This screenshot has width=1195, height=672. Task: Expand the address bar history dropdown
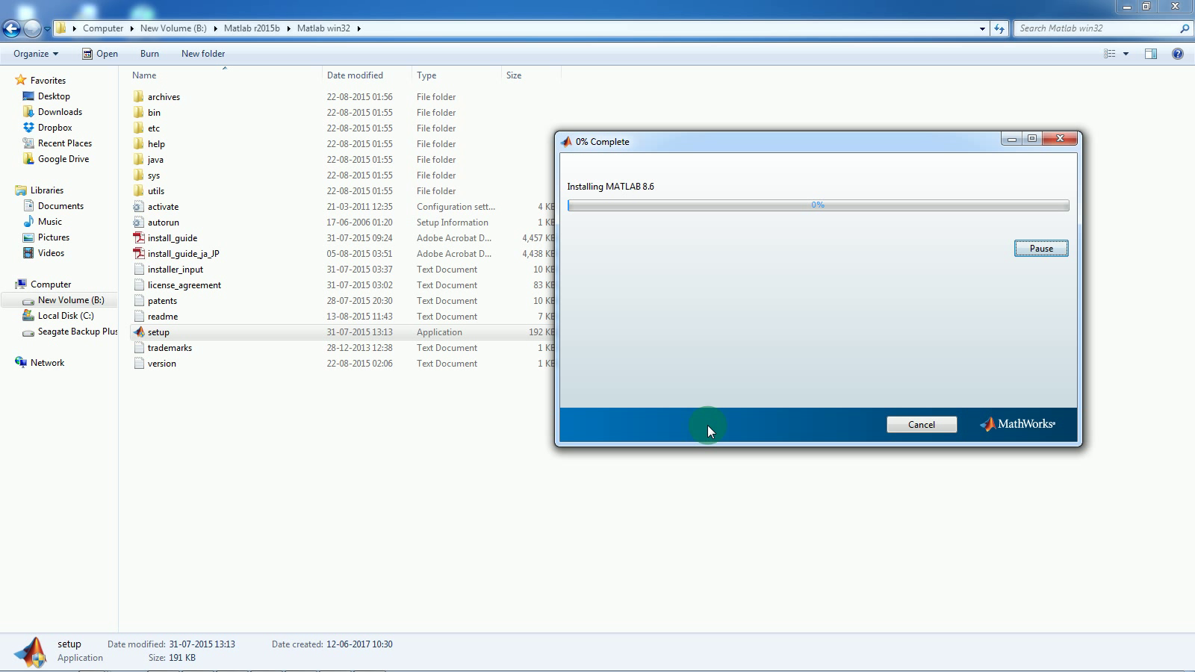982,28
